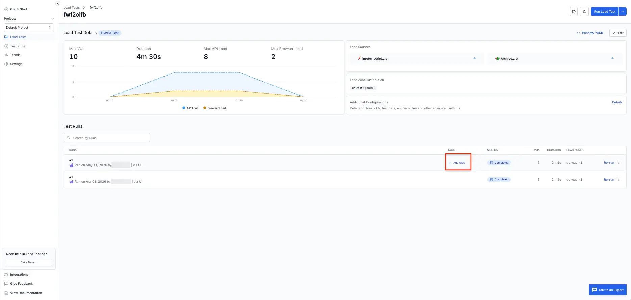Toggle the Browser Load legend series

point(214,108)
